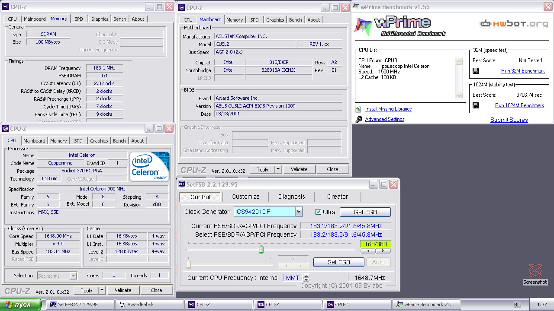Click the green 168/380 value box
Viewport: 554px width, 311px height.
[x=375, y=244]
